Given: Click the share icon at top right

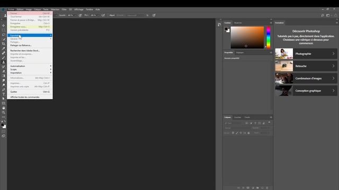Looking at the screenshot, I should 335,15.
